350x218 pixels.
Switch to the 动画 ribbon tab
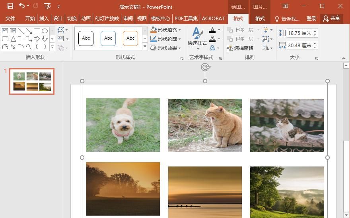click(x=86, y=18)
